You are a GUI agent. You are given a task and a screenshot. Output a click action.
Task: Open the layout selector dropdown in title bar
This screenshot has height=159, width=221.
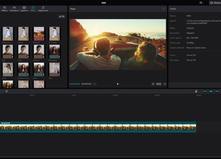pos(202,3)
